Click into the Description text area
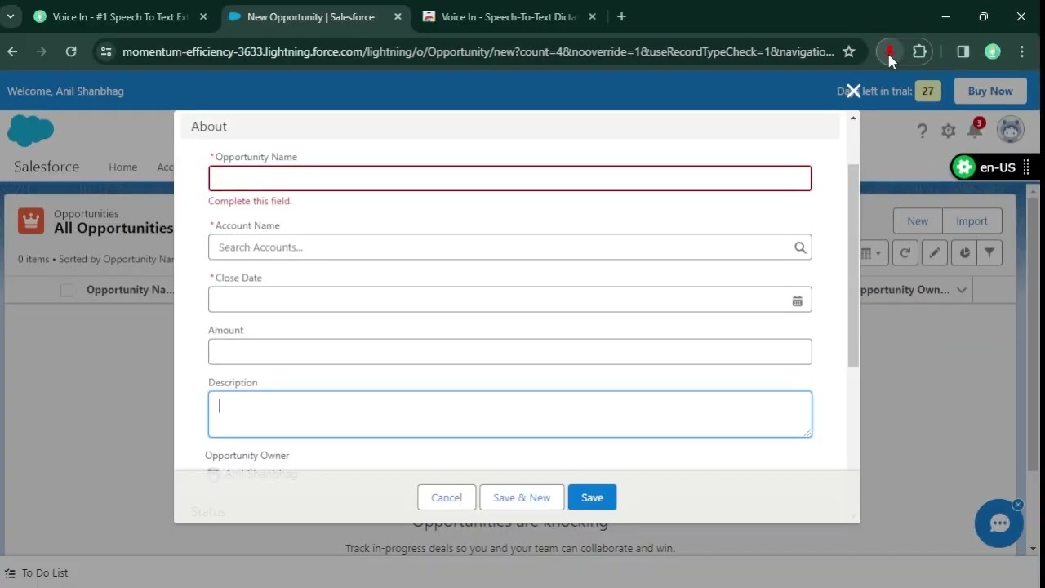 pos(510,414)
